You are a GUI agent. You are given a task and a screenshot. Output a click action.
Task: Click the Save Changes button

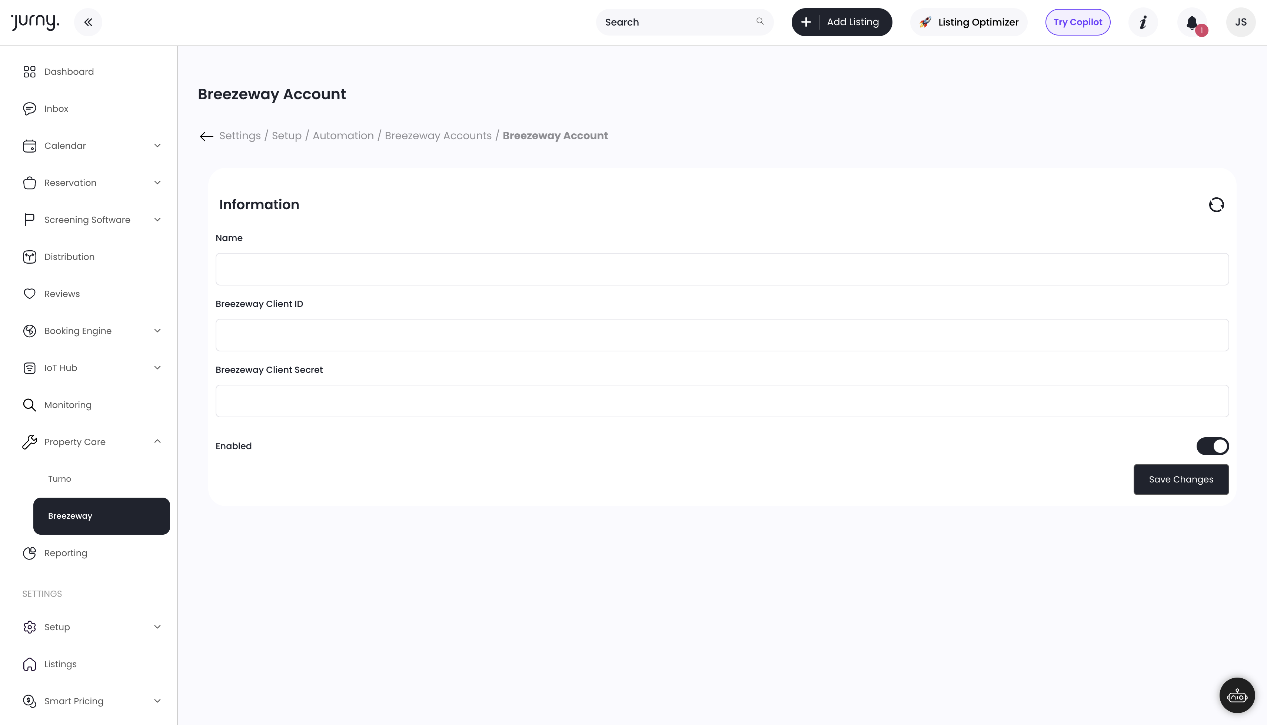click(1181, 480)
